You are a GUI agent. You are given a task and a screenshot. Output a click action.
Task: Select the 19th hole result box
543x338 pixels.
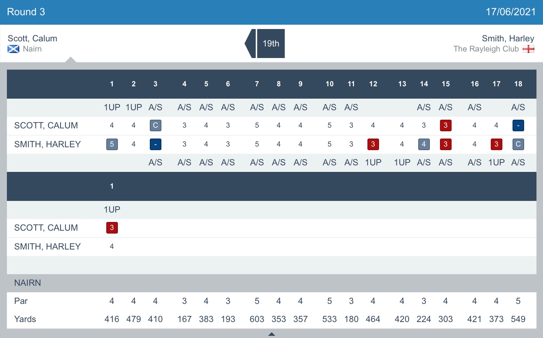tap(271, 44)
